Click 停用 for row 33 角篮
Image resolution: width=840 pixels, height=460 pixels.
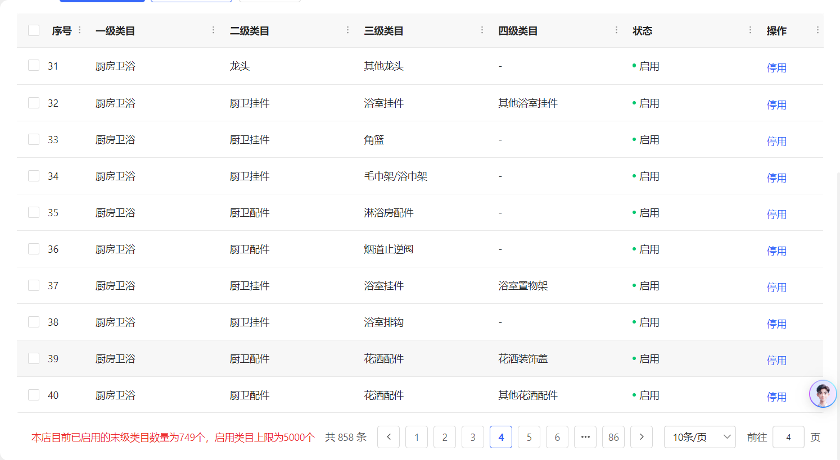click(776, 141)
